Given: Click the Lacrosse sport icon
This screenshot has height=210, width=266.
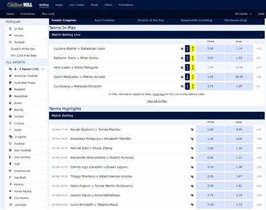Looking at the screenshot, I should click(11, 204).
